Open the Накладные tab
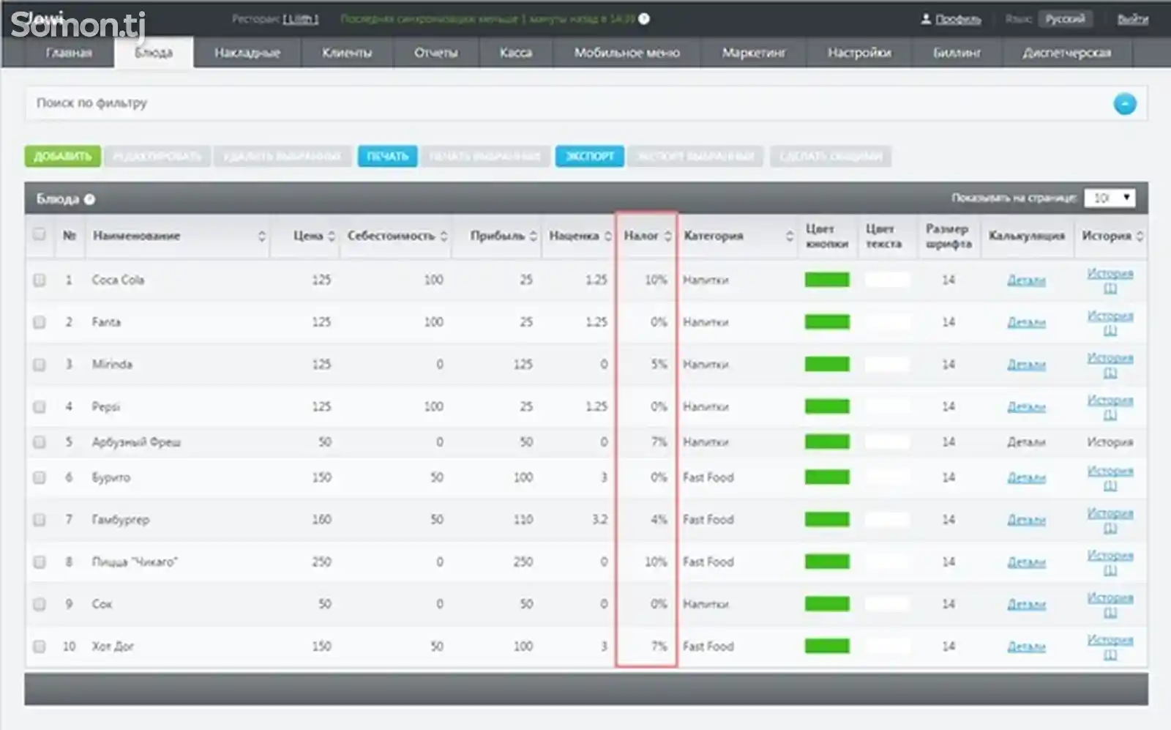 [247, 53]
